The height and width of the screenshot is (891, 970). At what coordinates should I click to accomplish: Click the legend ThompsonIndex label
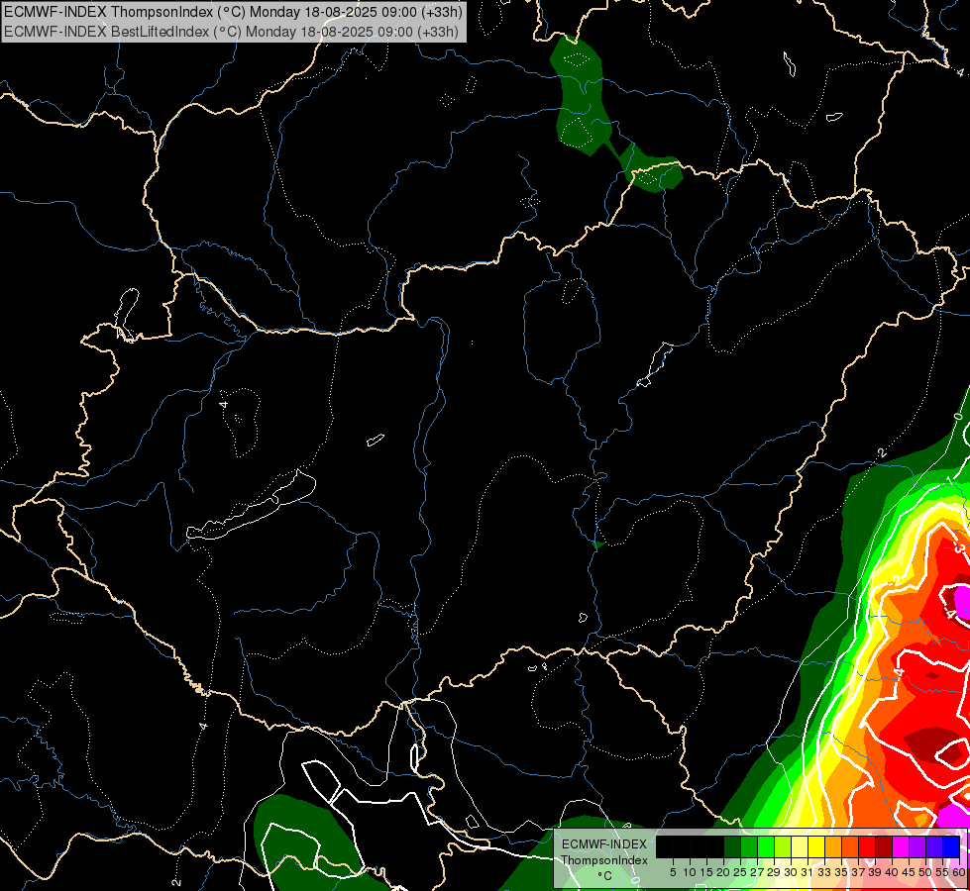[x=604, y=860]
